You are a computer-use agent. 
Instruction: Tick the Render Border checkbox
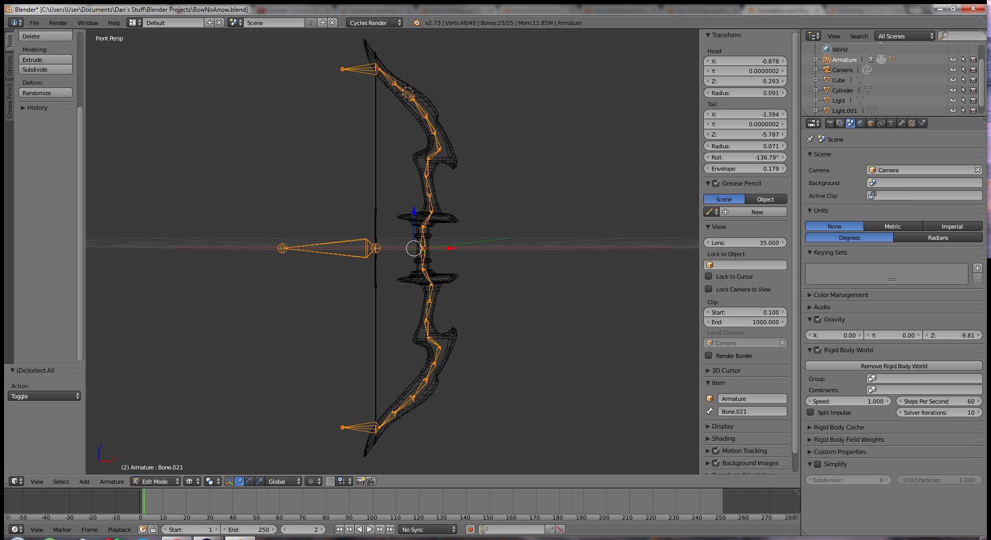click(x=709, y=355)
